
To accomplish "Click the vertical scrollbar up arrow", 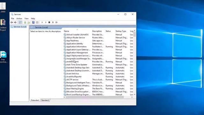I will click(135, 31).
